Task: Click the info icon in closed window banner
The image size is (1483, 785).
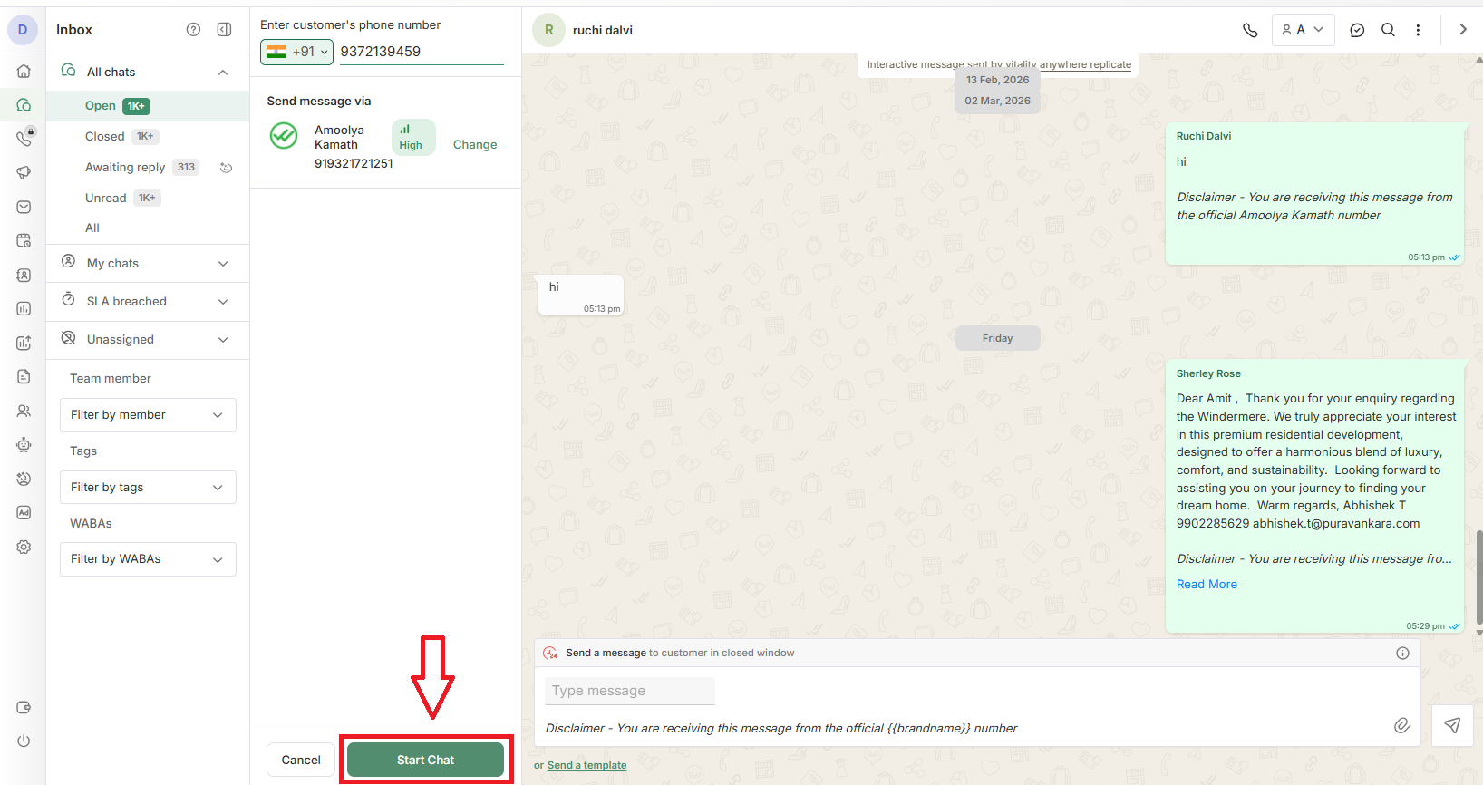Action: (1402, 653)
